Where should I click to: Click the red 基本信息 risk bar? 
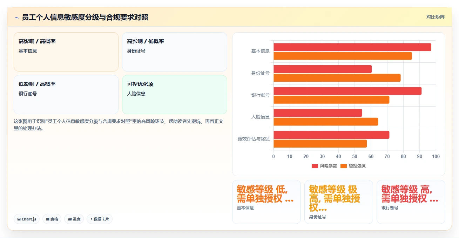pos(352,47)
